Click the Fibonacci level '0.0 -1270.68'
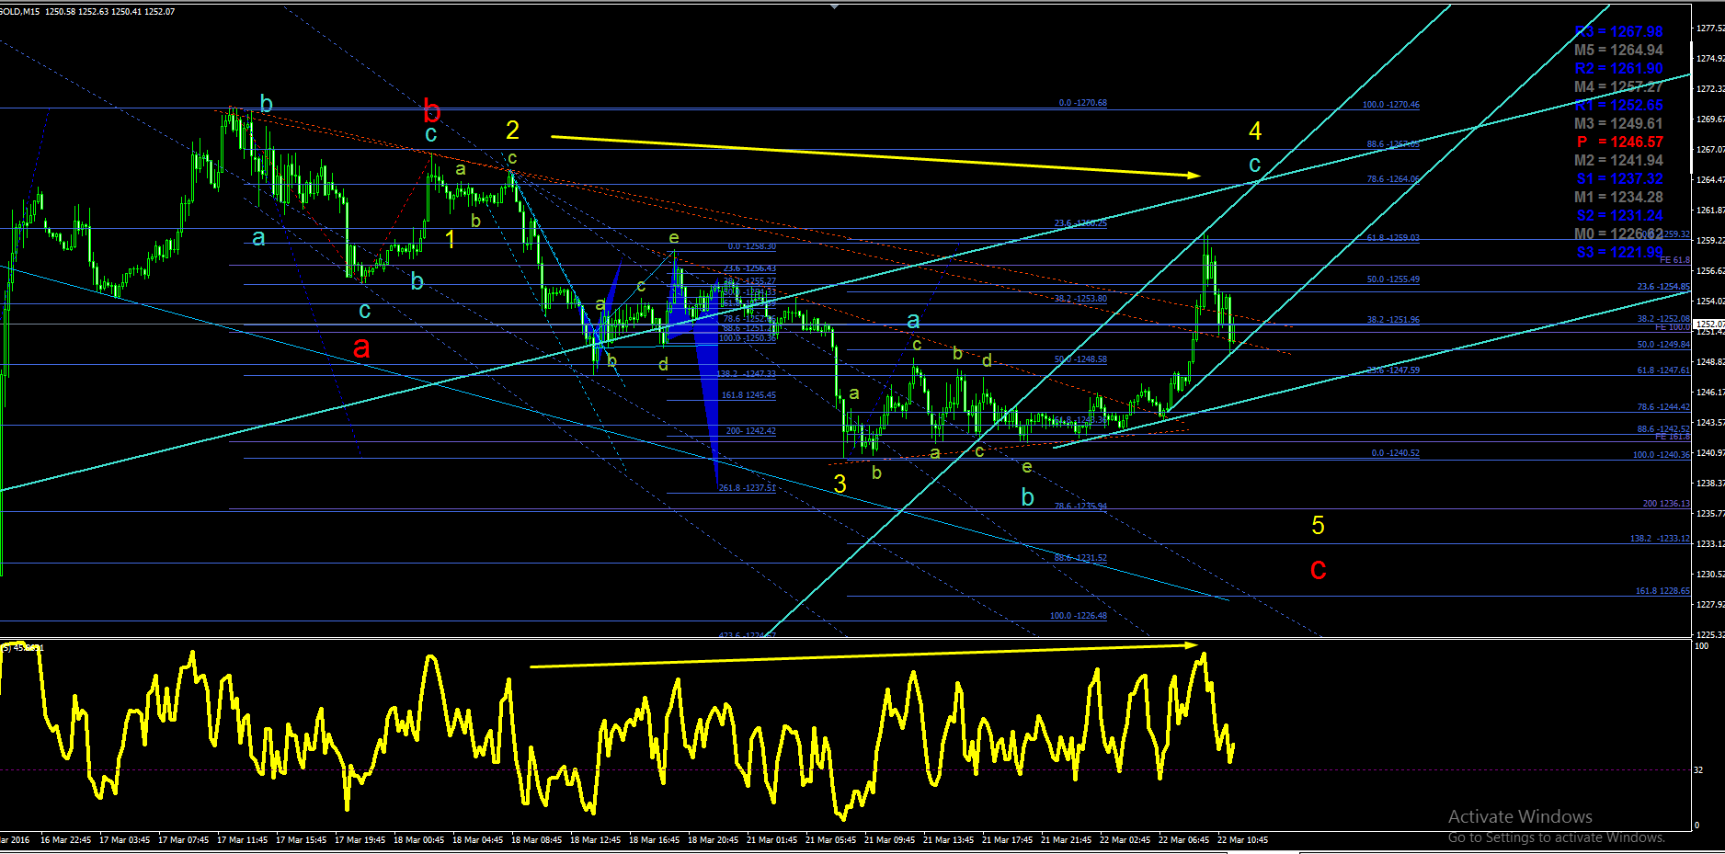 tap(1082, 103)
